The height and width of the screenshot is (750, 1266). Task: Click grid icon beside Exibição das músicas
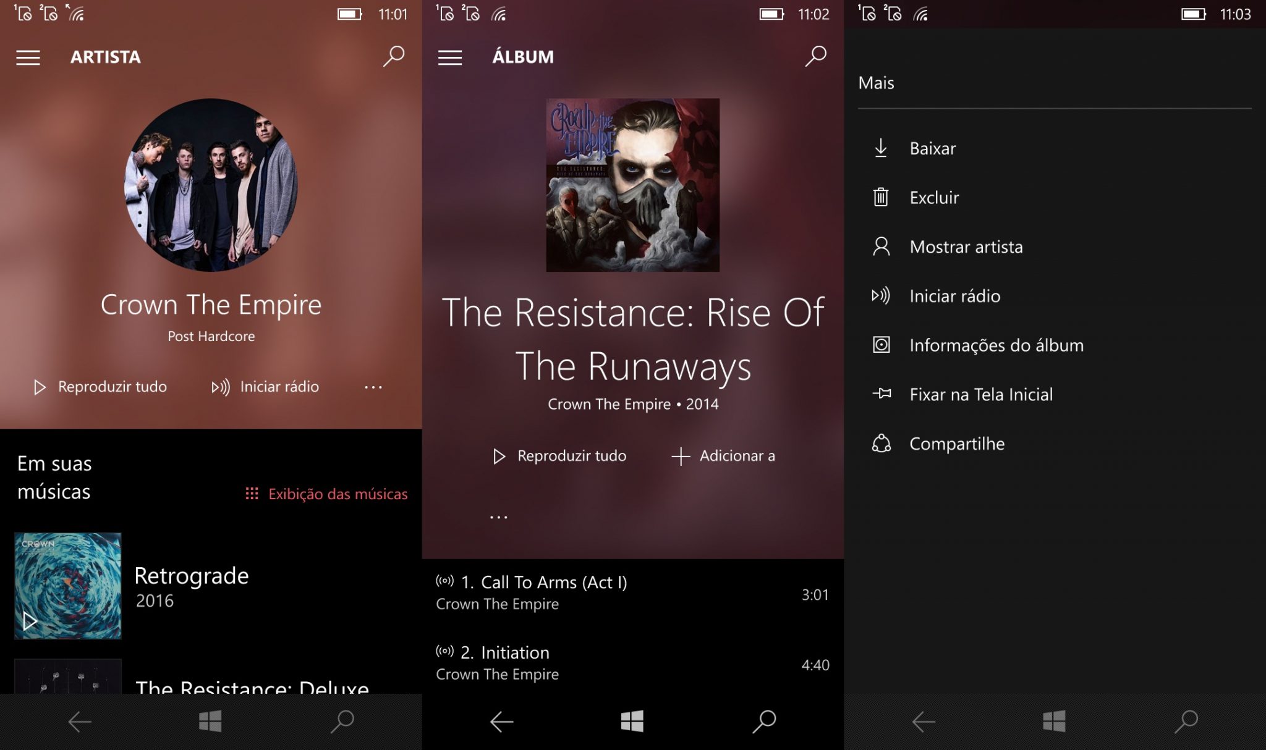pyautogui.click(x=252, y=494)
